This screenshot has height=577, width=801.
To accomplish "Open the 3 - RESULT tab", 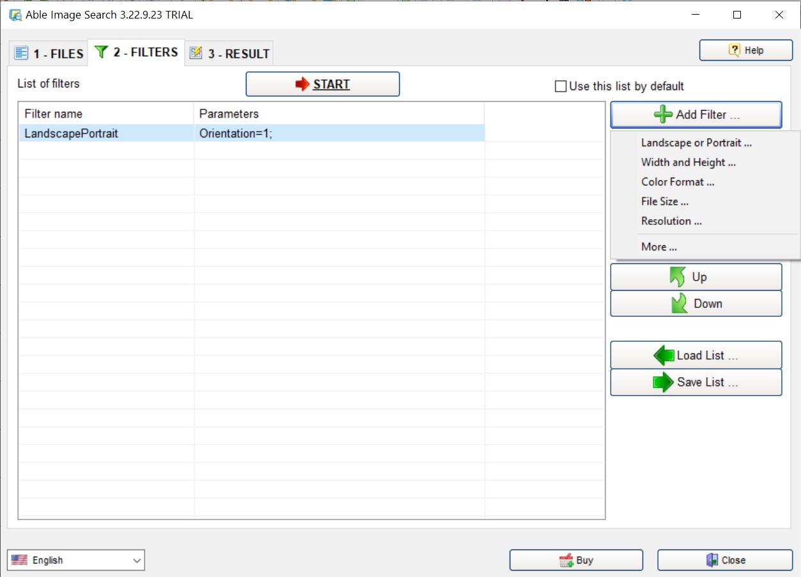I will [229, 54].
